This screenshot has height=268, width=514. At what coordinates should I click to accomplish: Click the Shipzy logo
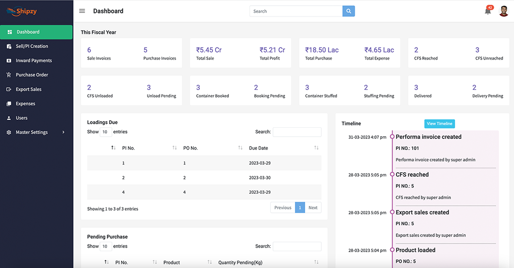(x=21, y=12)
